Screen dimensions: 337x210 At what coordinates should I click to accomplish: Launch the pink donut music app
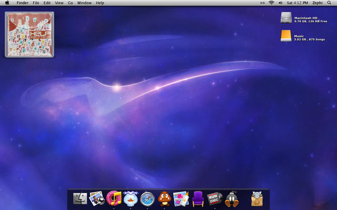(x=113, y=198)
